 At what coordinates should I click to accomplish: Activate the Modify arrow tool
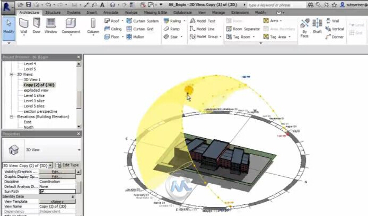[x=8, y=25]
